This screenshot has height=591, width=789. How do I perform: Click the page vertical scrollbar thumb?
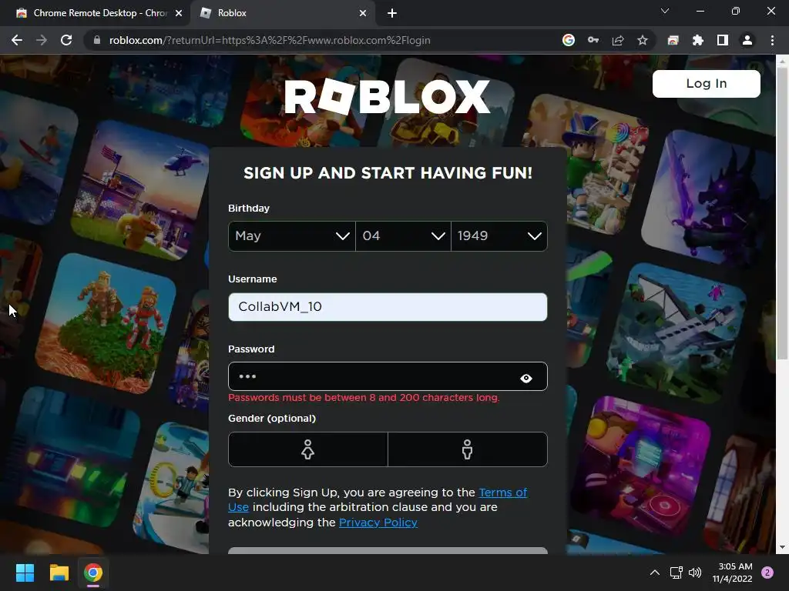pyautogui.click(x=782, y=214)
